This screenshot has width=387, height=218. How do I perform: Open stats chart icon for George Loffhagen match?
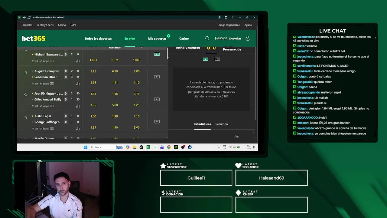(x=78, y=128)
